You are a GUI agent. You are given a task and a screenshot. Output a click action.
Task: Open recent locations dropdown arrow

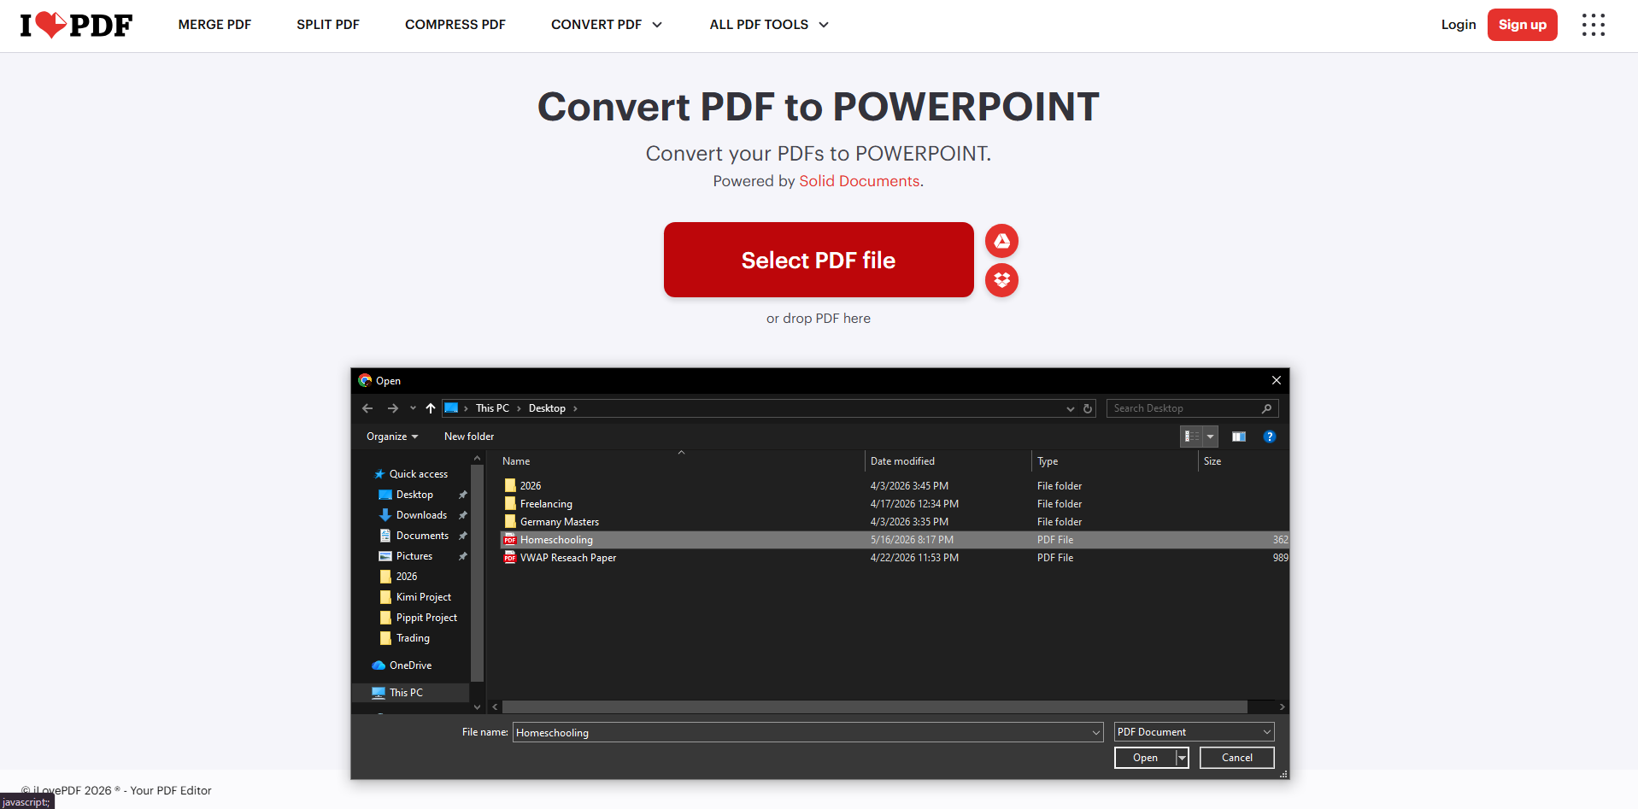[413, 408]
